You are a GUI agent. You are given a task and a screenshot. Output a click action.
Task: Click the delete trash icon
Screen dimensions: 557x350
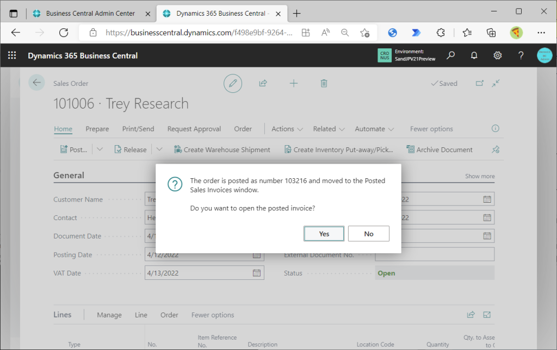(324, 83)
